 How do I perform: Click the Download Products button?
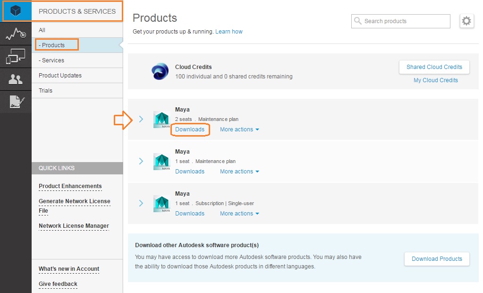click(x=437, y=259)
